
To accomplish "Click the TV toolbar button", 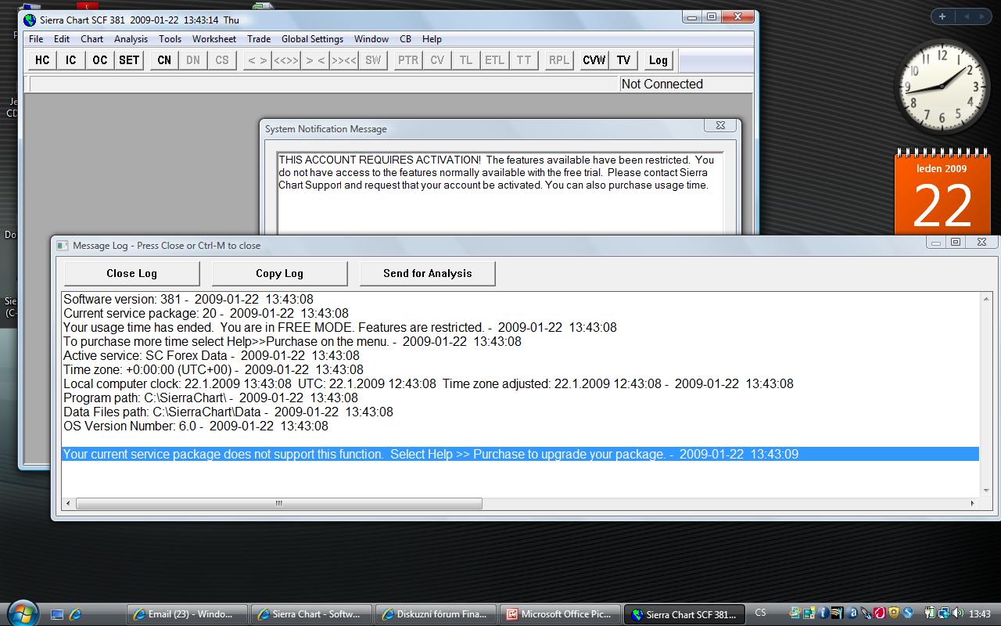I will tap(623, 60).
